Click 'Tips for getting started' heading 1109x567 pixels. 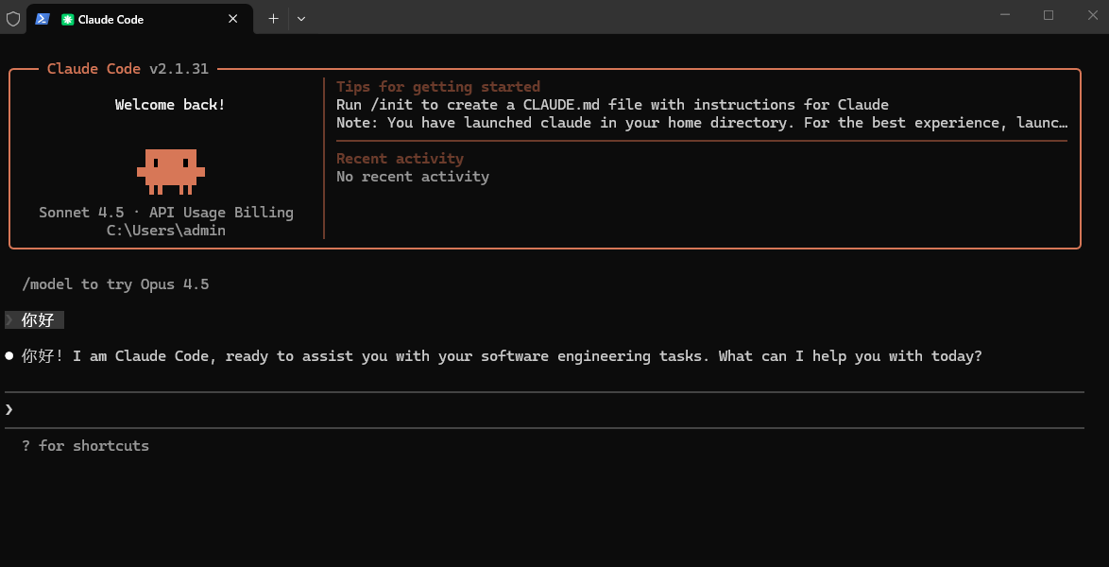[437, 87]
